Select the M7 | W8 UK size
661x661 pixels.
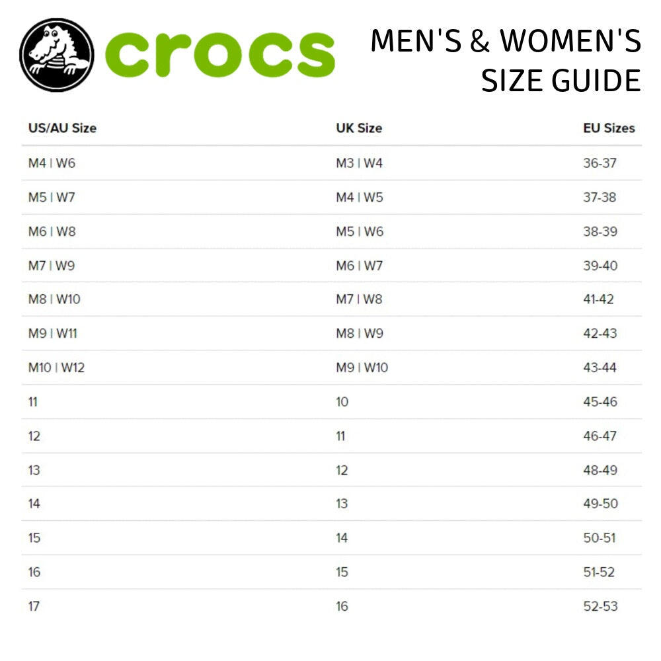[359, 299]
